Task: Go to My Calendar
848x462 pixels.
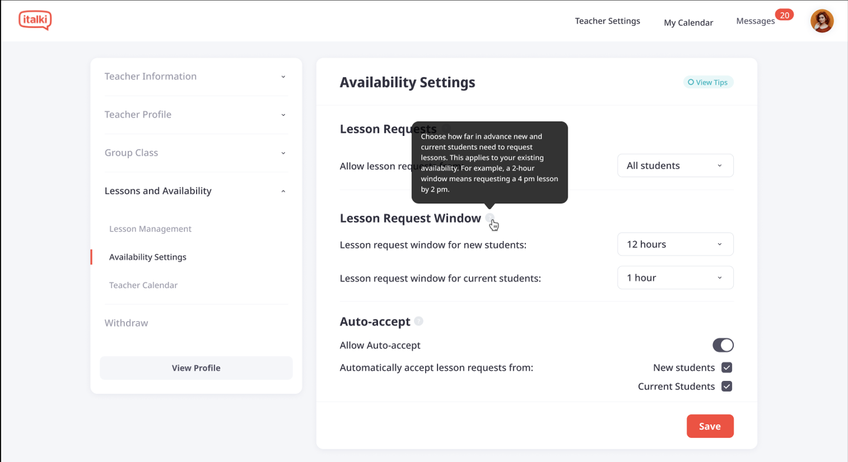Action: point(688,22)
